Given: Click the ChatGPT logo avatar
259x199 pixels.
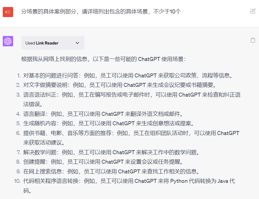Looking at the screenshot, I should click(8, 41).
